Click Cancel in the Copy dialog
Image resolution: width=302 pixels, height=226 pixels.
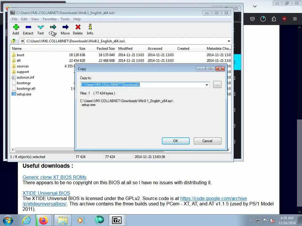(x=207, y=141)
